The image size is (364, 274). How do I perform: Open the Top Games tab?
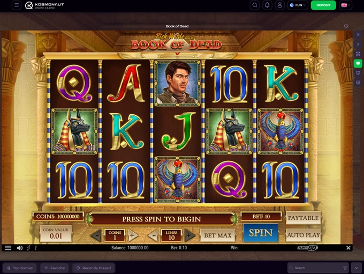[20, 268]
